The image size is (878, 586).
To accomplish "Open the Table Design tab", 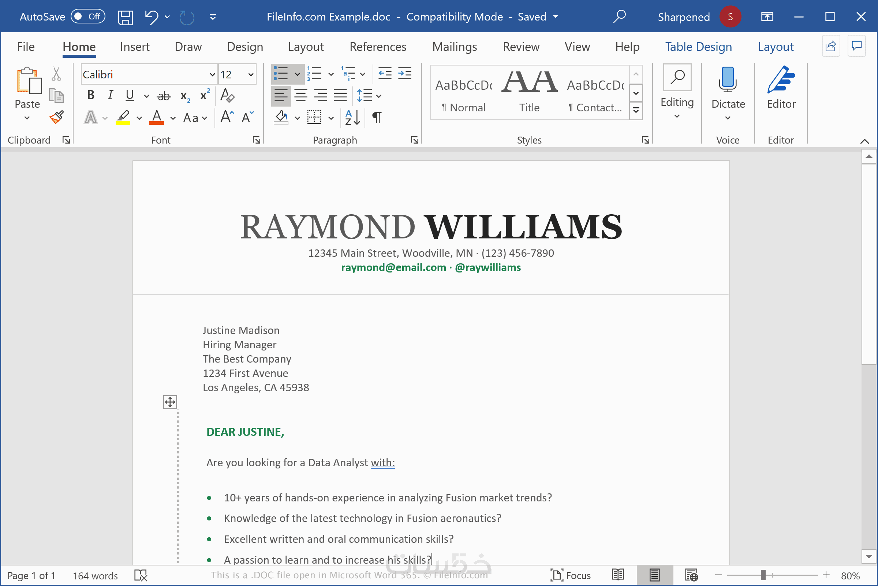I will point(698,47).
